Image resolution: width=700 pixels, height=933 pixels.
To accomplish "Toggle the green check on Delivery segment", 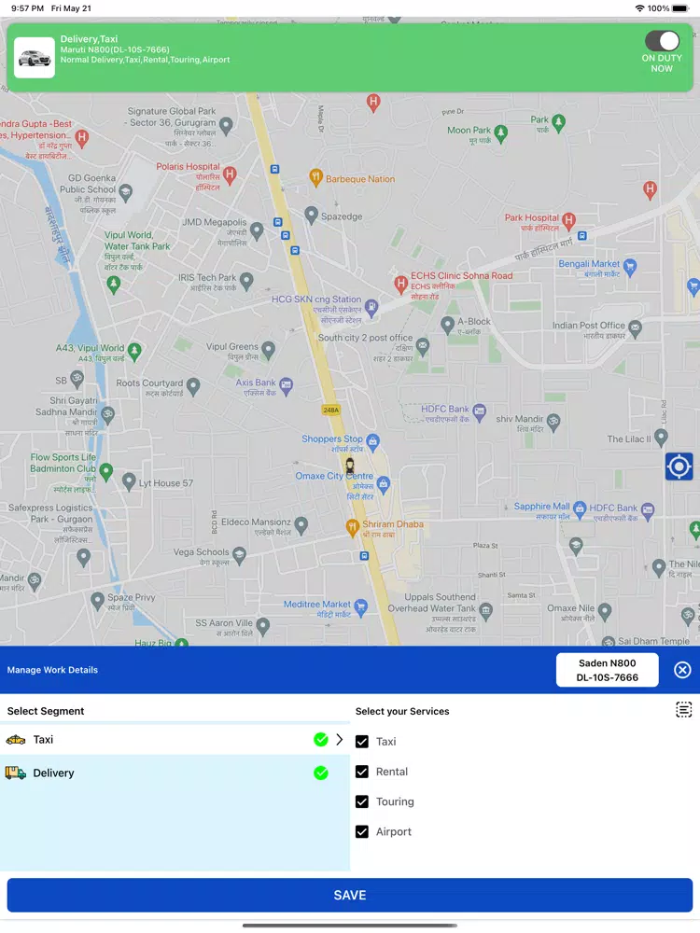I will 321,773.
